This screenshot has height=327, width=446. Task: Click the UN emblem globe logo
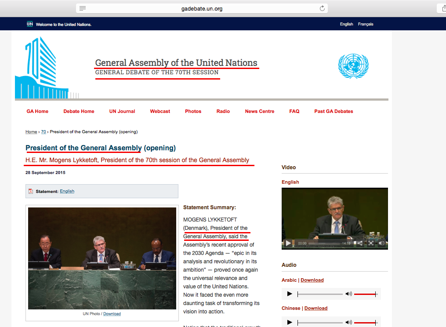pos(353,66)
